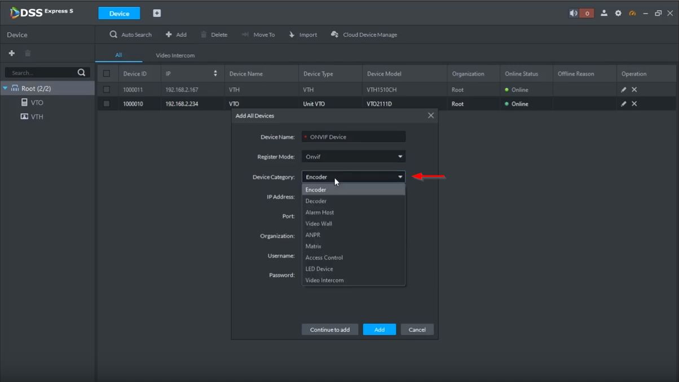Viewport: 679px width, 382px height.
Task: Collapse the Root tree node
Action: [5, 88]
